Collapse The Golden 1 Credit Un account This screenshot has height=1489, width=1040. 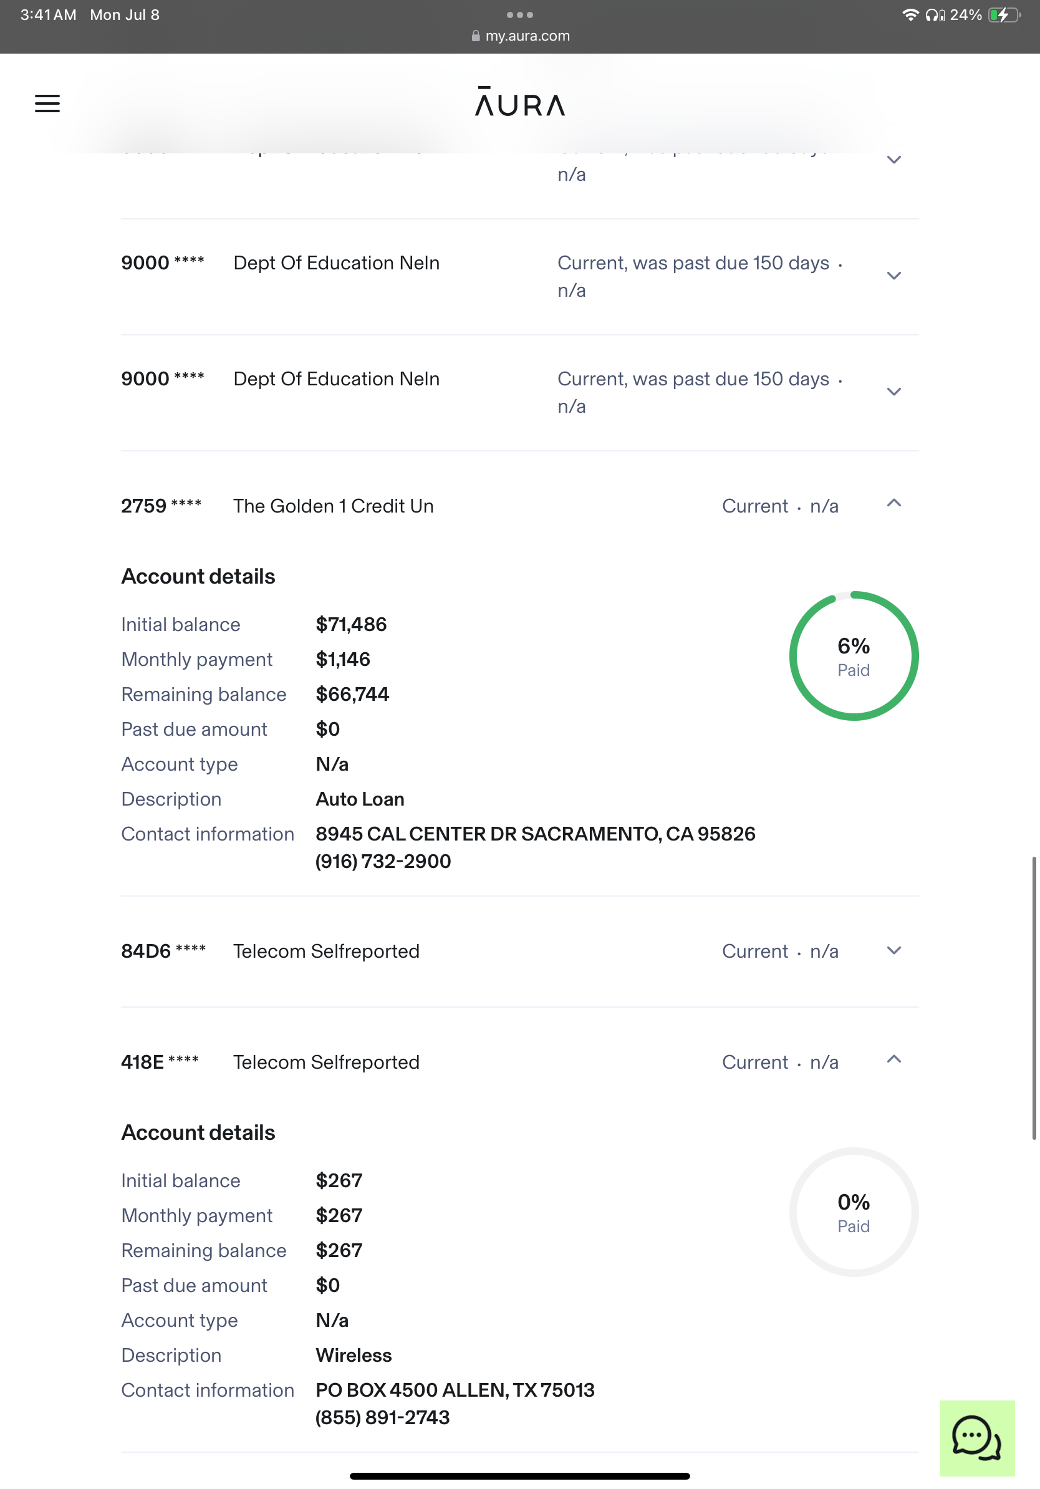pyautogui.click(x=894, y=503)
